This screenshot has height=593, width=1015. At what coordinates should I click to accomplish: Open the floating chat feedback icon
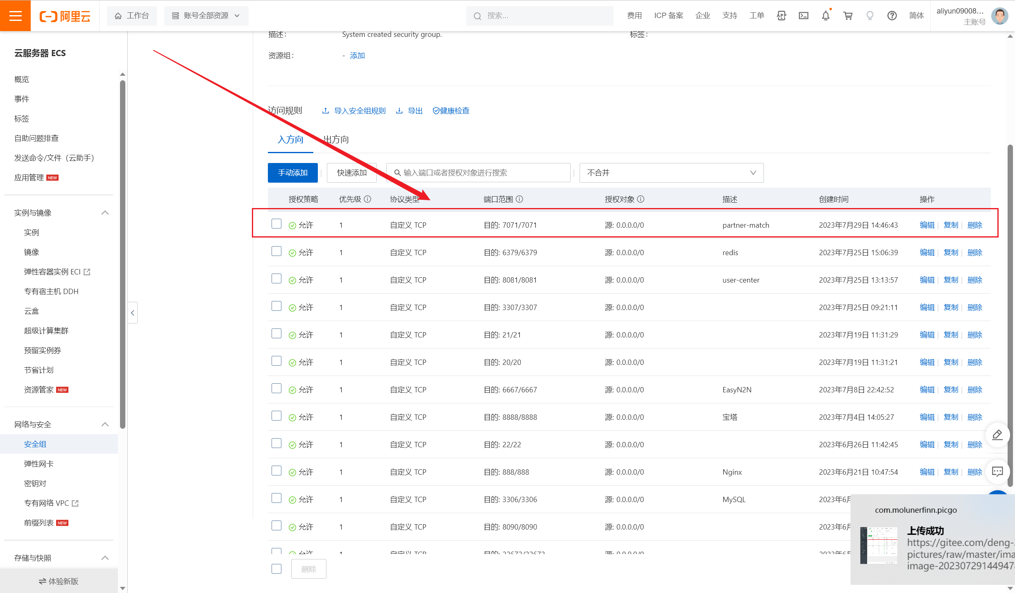tap(997, 471)
